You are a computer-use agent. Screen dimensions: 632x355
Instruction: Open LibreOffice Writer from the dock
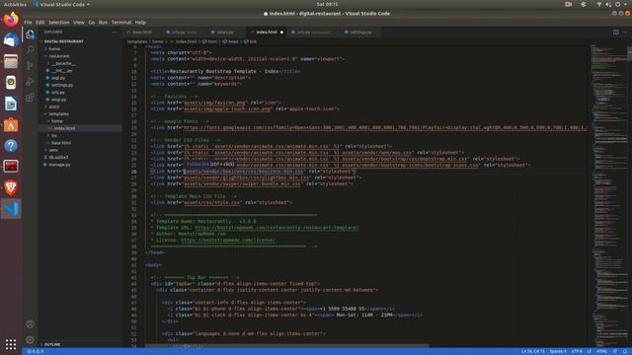[11, 104]
